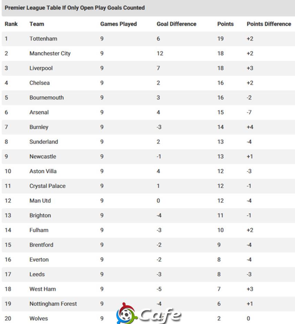
Task: Click the Chelsea team name
Action: [x=40, y=83]
